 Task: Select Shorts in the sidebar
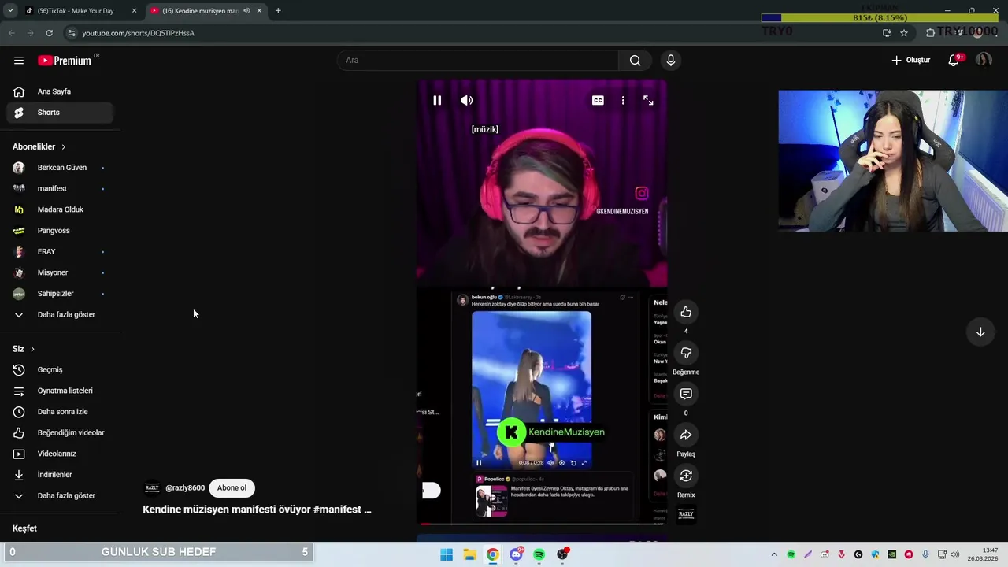60,113
